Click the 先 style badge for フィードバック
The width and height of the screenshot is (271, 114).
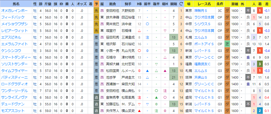[x=96, y=17]
